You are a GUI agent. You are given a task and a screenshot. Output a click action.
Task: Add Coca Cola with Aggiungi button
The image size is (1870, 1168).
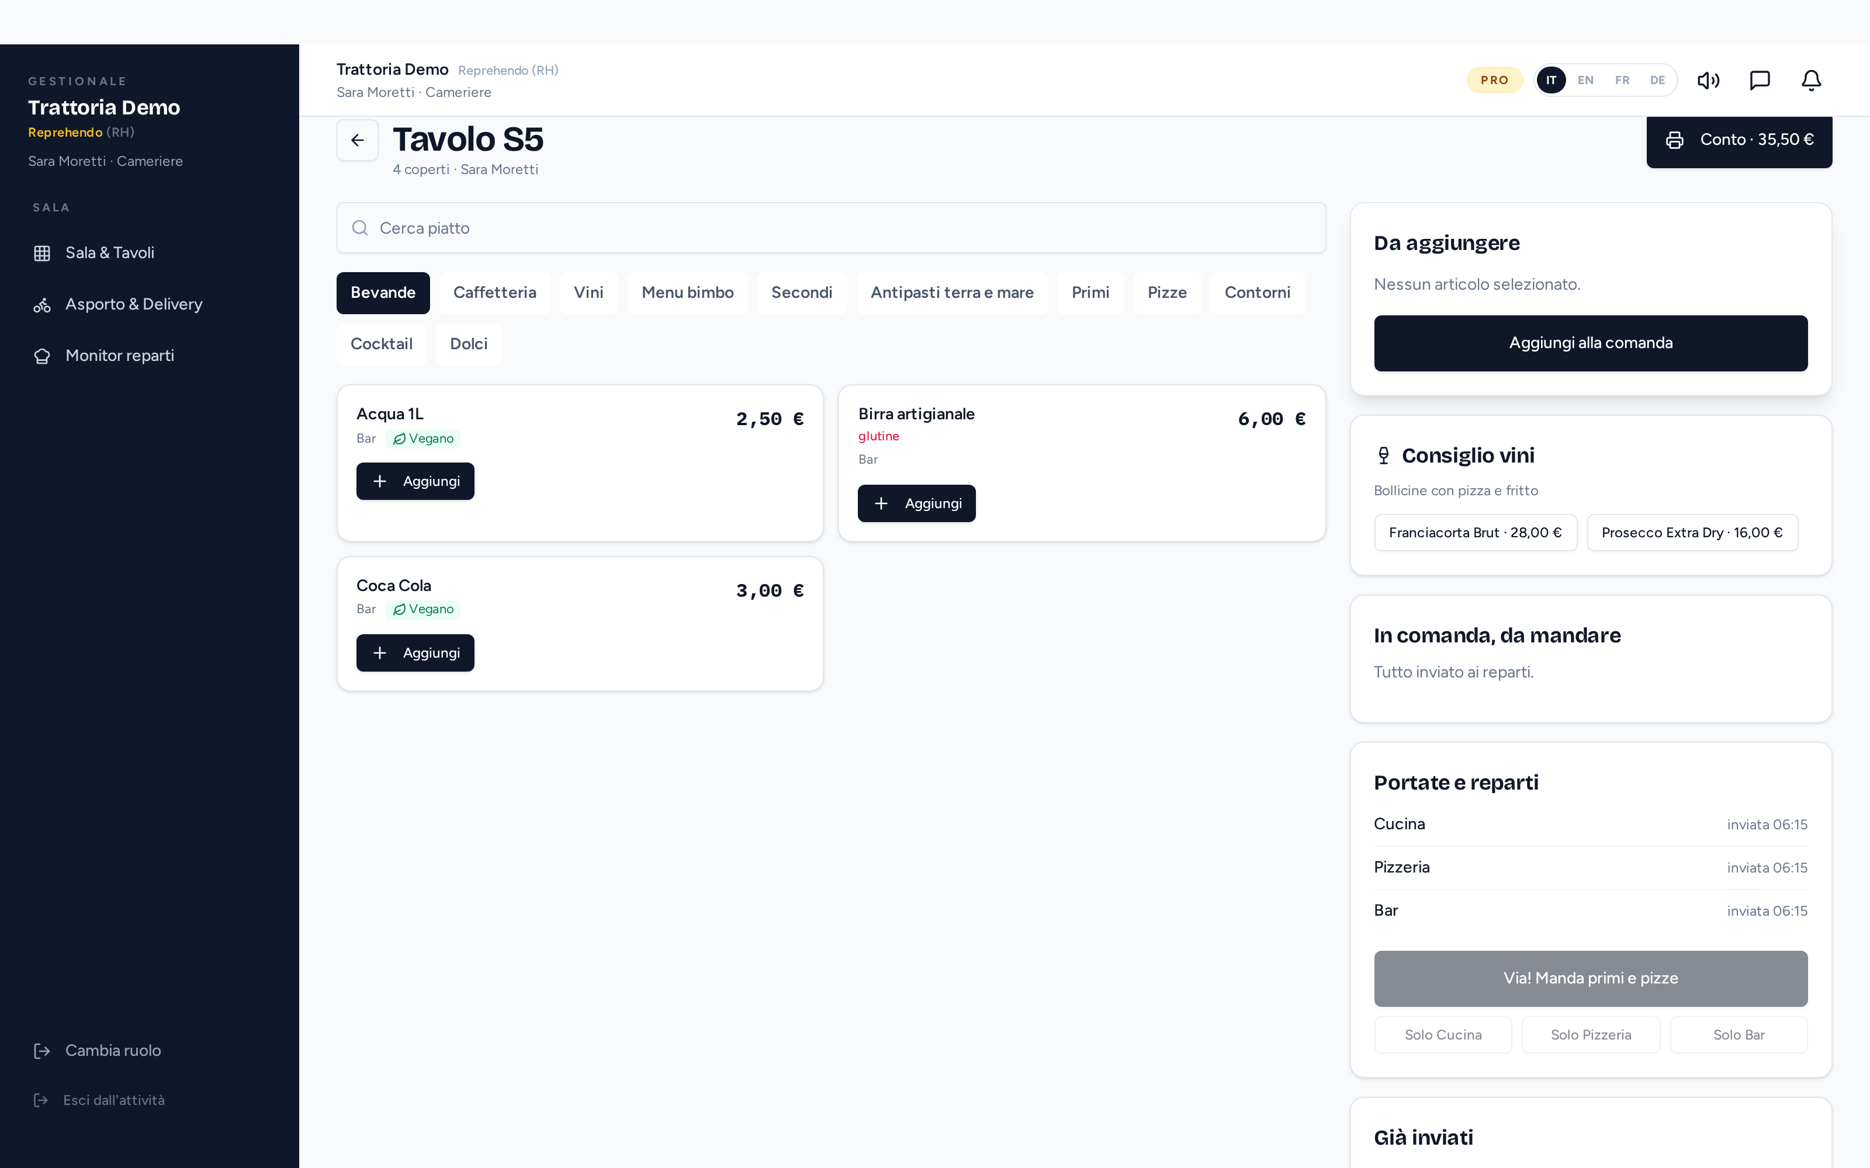click(x=415, y=653)
